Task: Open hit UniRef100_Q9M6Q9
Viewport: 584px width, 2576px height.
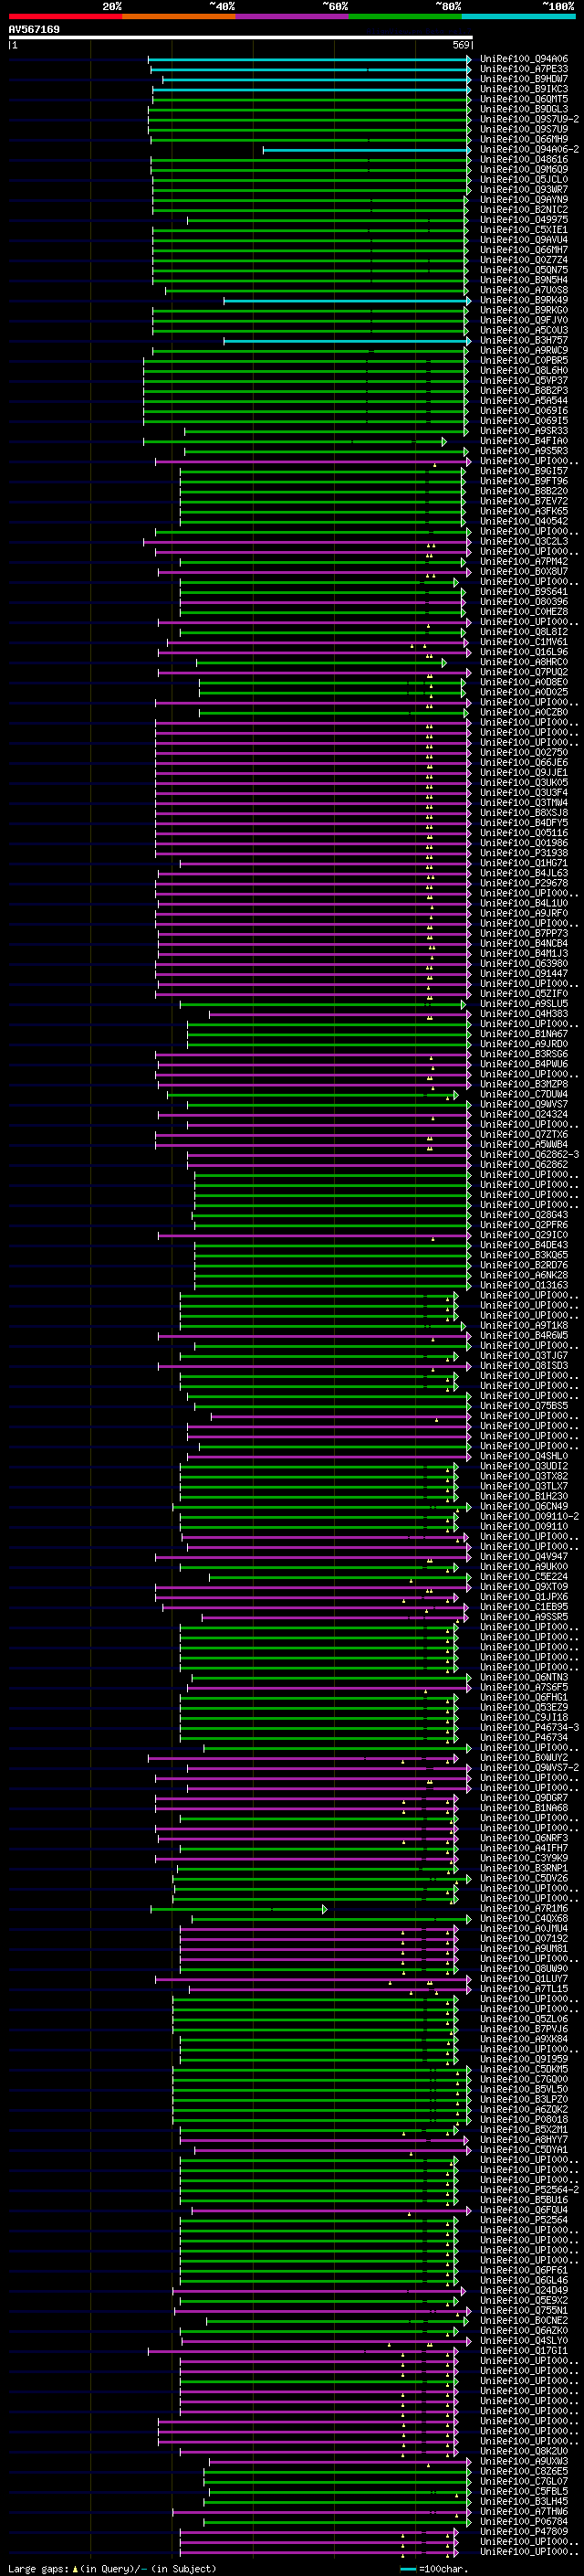Action: click(523, 170)
